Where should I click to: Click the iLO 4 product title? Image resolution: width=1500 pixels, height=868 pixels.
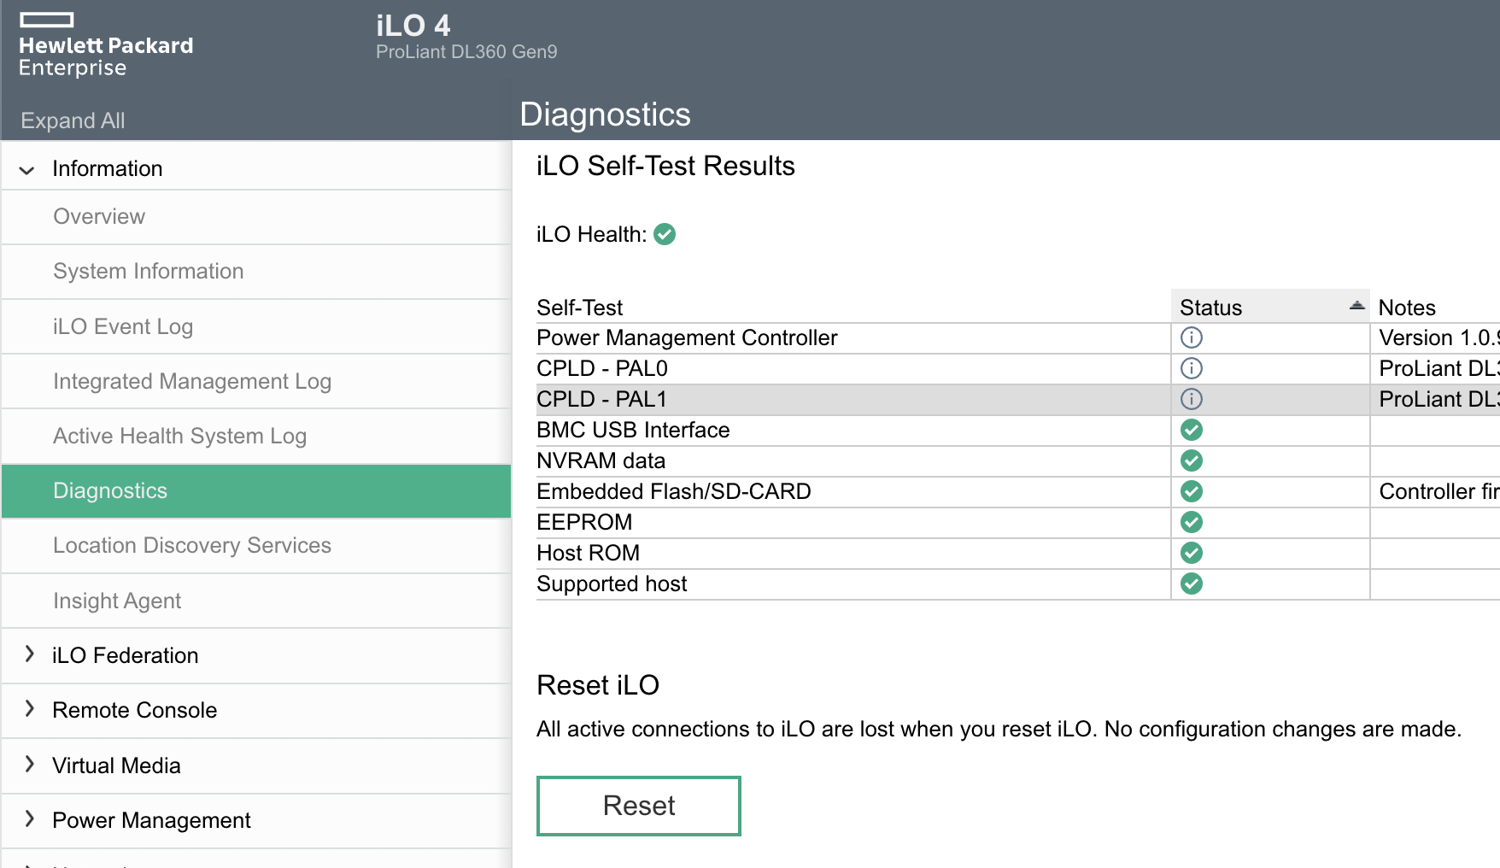click(x=413, y=26)
